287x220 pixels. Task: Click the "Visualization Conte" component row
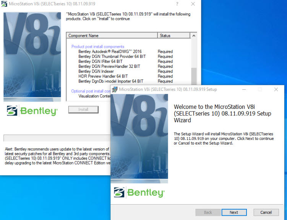[94, 96]
